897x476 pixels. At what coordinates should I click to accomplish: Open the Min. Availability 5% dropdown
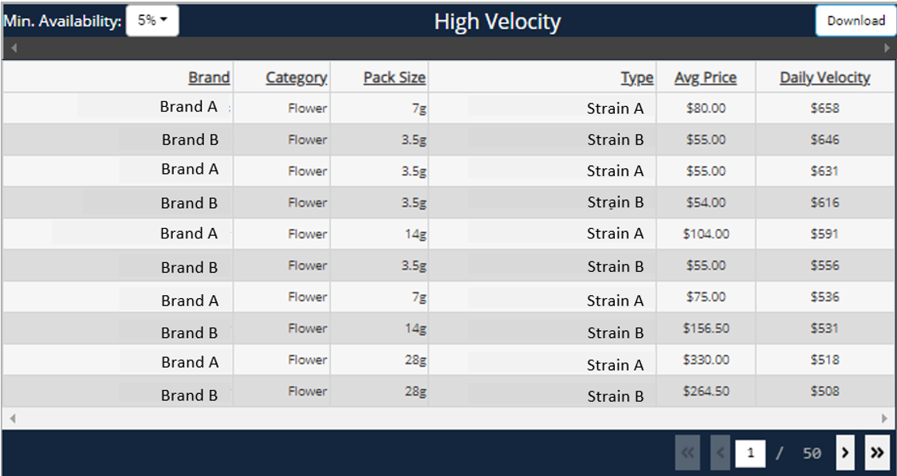(151, 22)
